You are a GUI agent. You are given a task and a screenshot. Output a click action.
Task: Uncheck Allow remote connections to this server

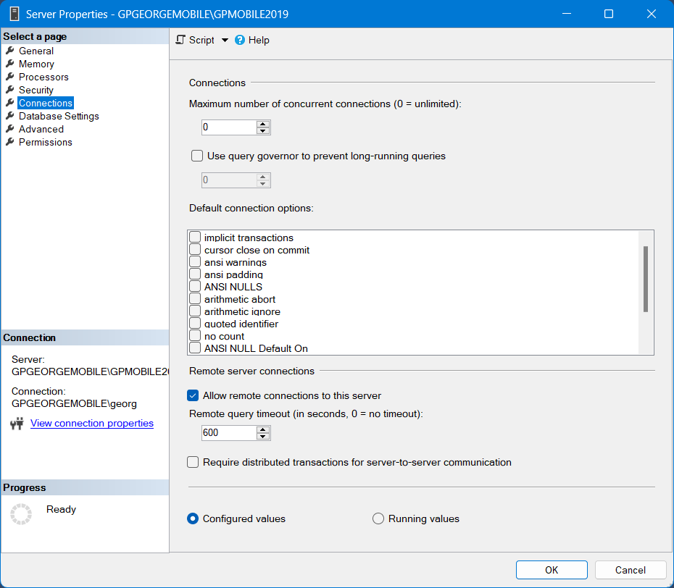tap(193, 395)
